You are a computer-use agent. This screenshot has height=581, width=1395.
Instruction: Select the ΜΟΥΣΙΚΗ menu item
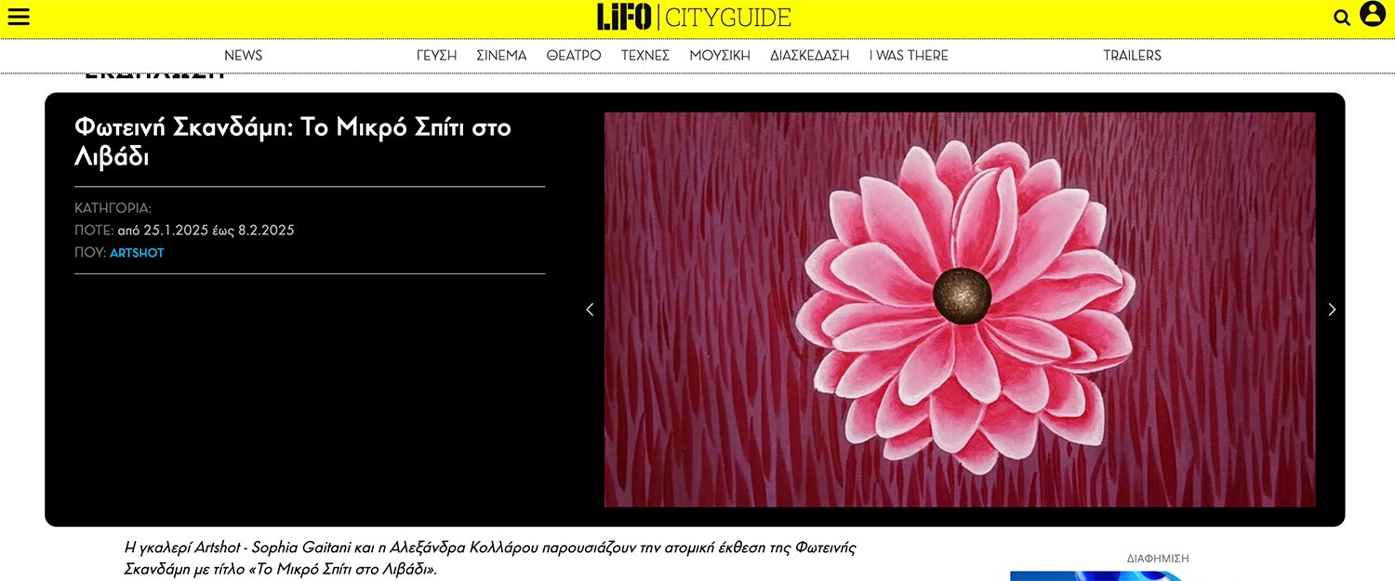(x=719, y=56)
